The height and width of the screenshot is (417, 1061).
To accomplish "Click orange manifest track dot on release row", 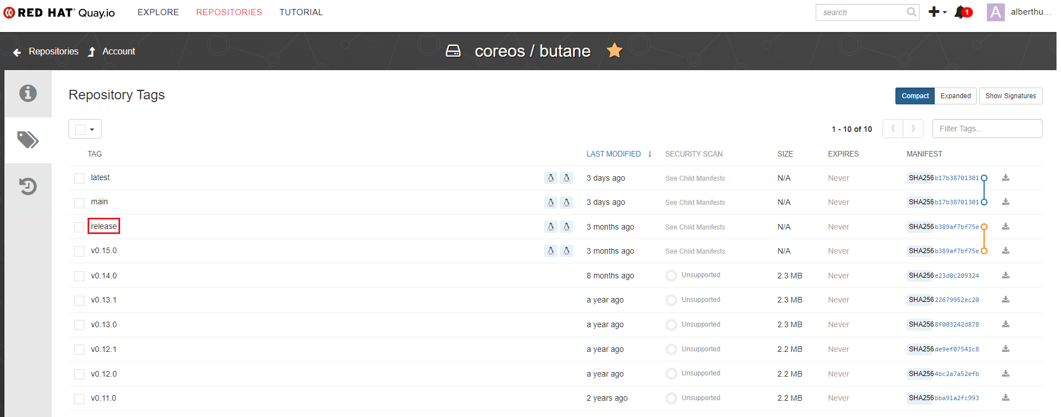I will coord(984,227).
